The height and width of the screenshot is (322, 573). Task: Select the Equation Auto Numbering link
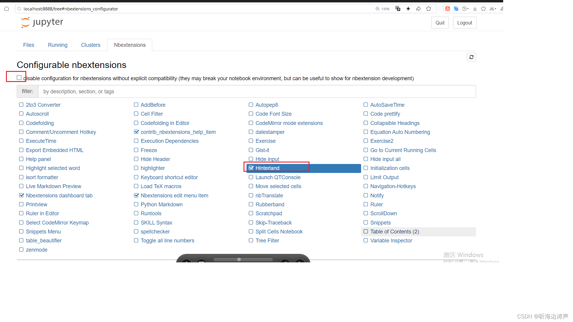pos(400,132)
